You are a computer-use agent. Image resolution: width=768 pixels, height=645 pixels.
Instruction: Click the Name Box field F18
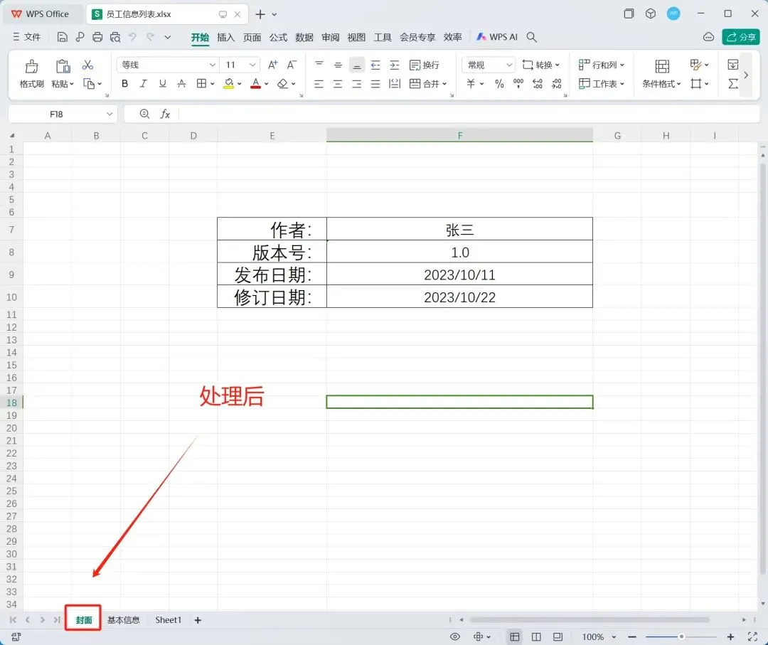click(56, 114)
